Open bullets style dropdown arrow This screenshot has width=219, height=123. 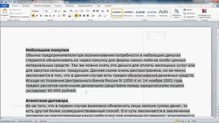coord(79,11)
